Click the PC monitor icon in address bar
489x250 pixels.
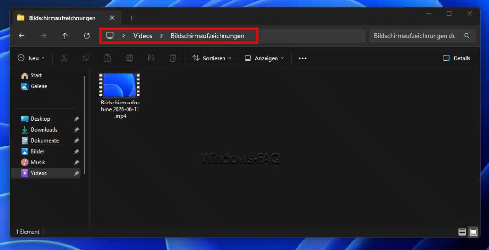(110, 35)
